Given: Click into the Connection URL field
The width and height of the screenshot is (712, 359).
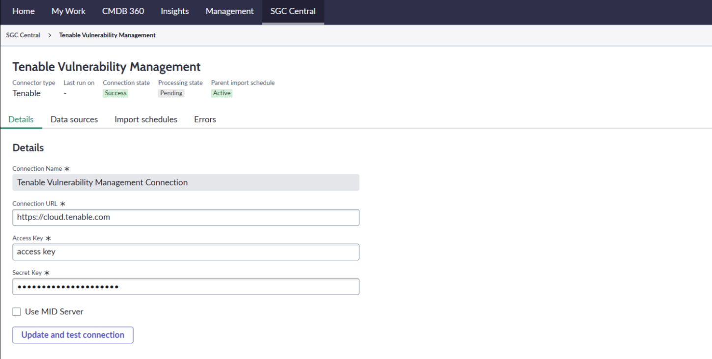Looking at the screenshot, I should 186,217.
